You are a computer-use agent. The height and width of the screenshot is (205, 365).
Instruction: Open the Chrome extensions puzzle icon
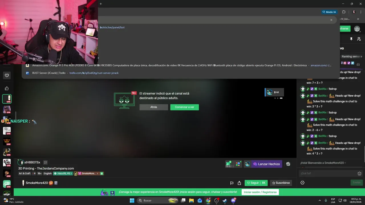pos(344,12)
